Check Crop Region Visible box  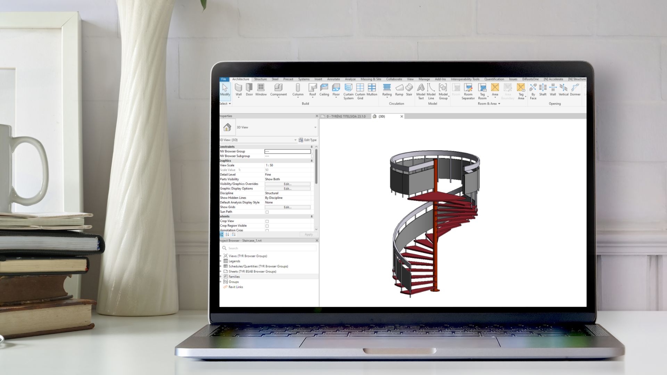267,226
